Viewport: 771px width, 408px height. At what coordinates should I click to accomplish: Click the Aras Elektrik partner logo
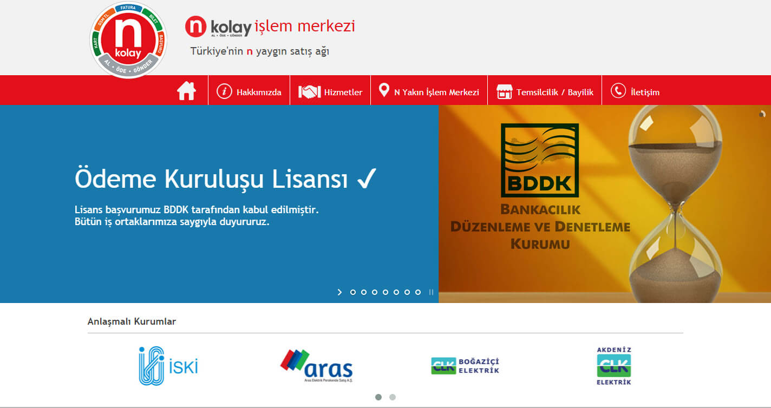pos(317,366)
